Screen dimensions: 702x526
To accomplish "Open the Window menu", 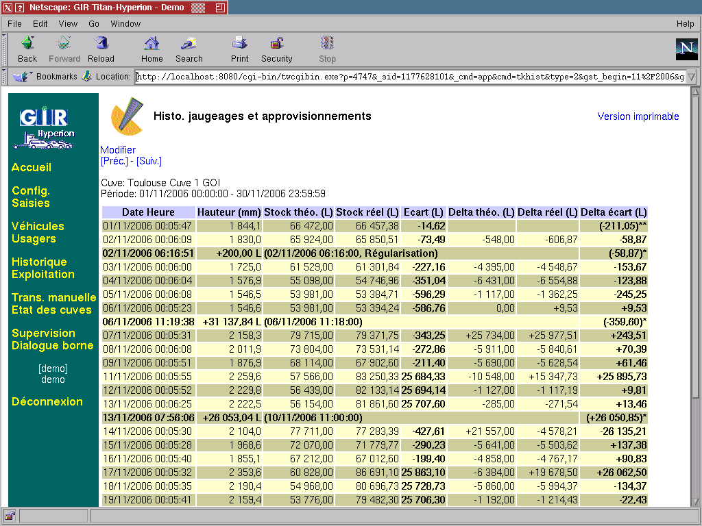I will click(125, 24).
